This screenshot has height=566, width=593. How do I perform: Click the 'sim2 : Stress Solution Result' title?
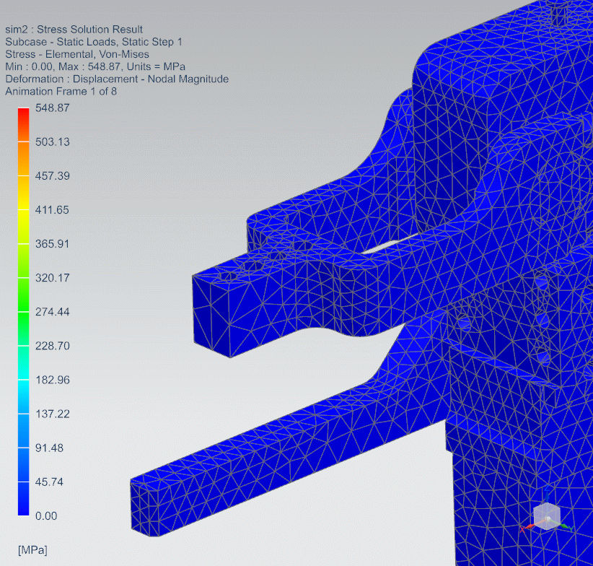click(74, 30)
